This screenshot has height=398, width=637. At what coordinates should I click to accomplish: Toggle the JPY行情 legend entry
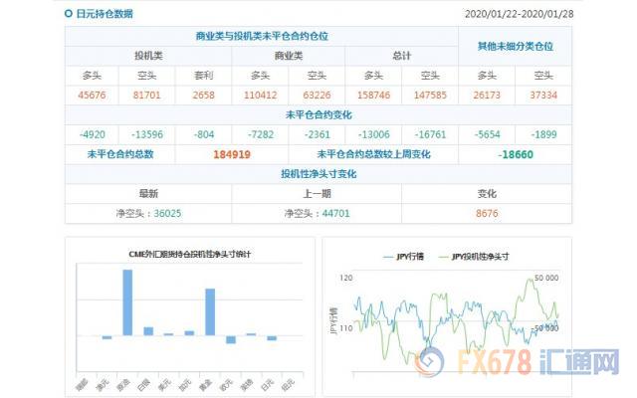(x=403, y=257)
